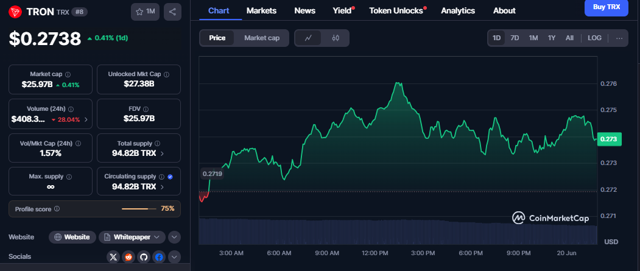
Task: Set chart range to 1Y
Action: pyautogui.click(x=552, y=38)
